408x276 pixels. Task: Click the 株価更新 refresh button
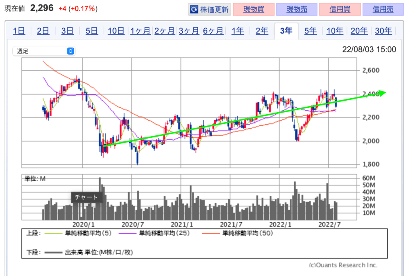[x=209, y=9]
